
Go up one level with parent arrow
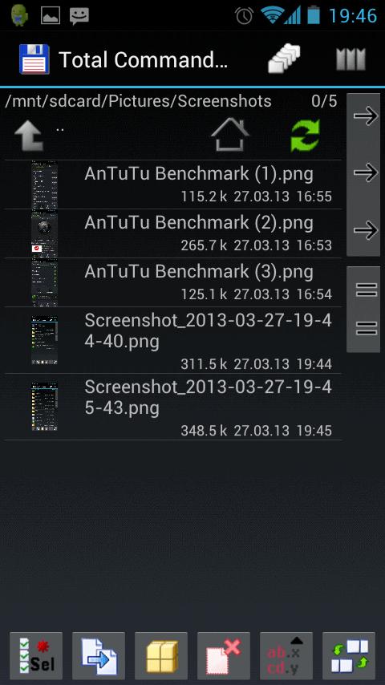(x=29, y=136)
